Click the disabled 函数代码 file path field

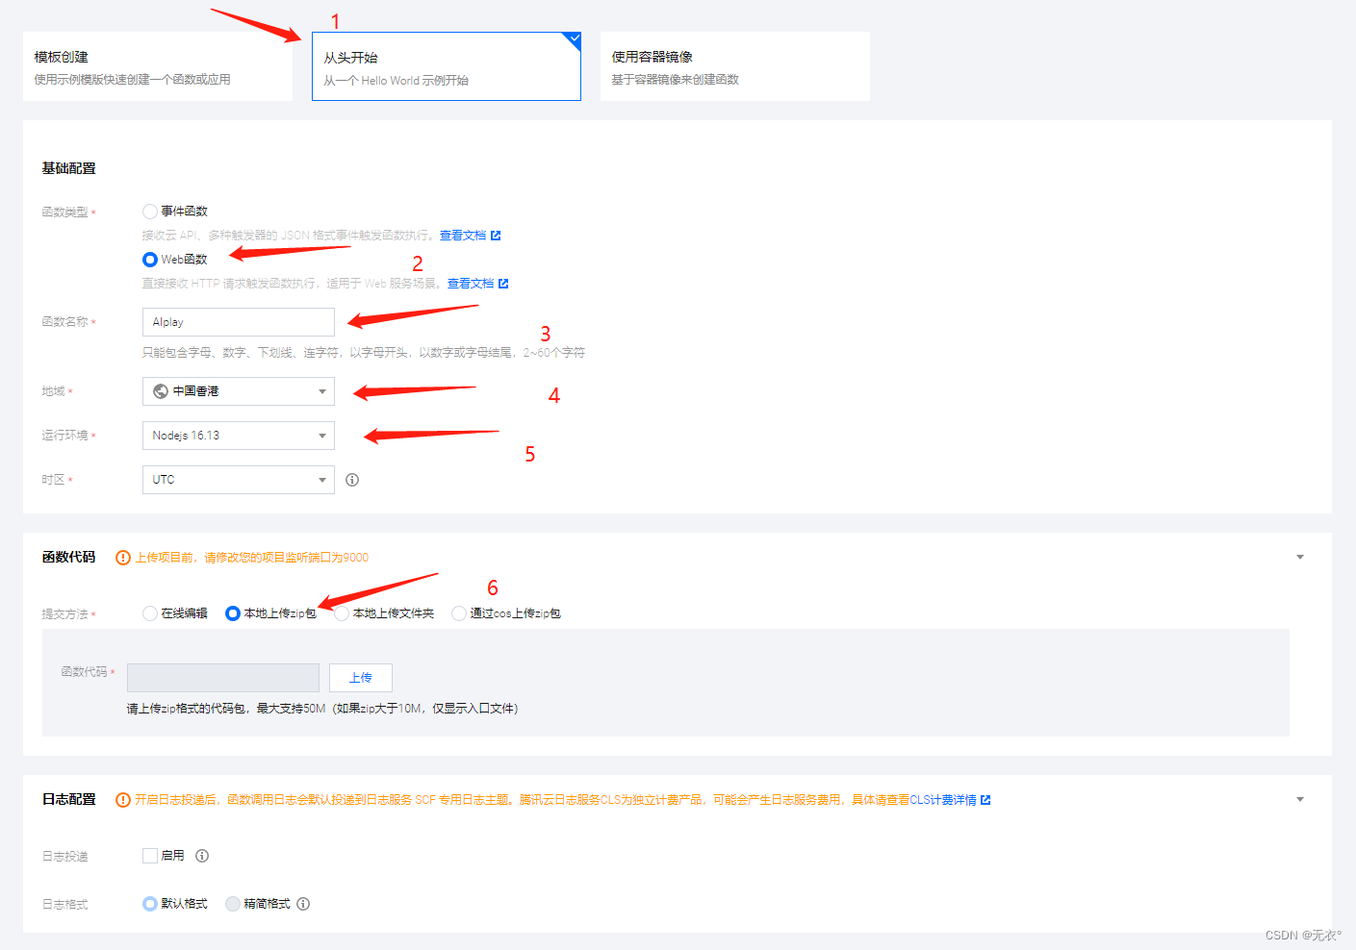(223, 678)
